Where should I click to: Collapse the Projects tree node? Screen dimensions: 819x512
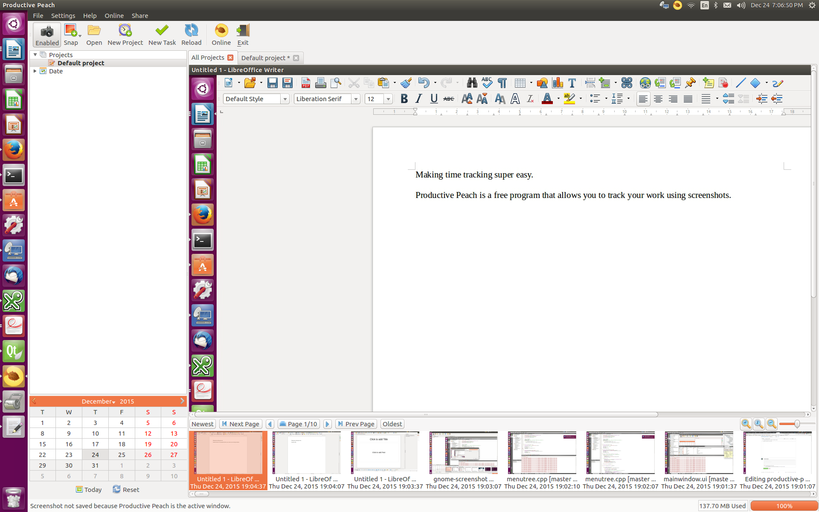pos(35,55)
